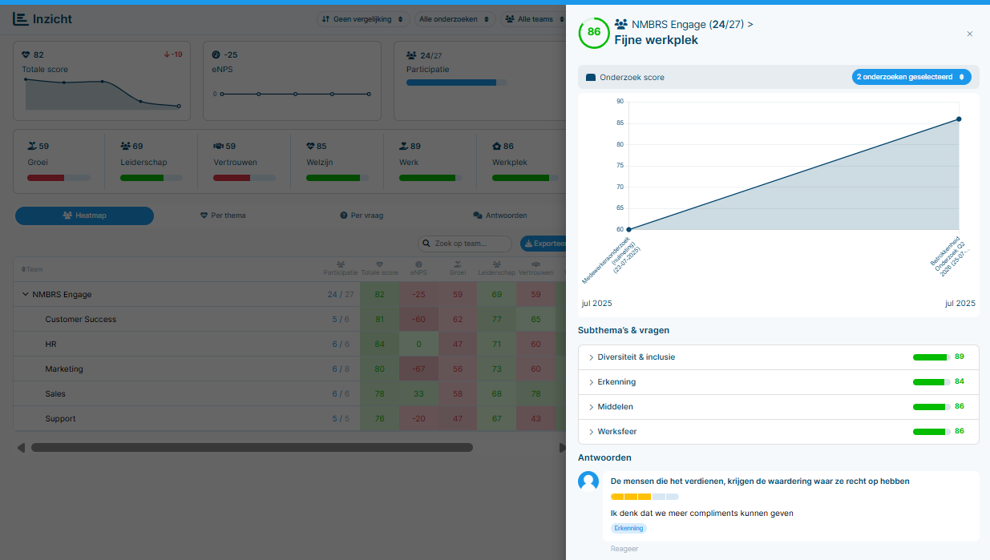Click the Erkenning tag on the answer
This screenshot has height=560, width=990.
click(x=628, y=529)
